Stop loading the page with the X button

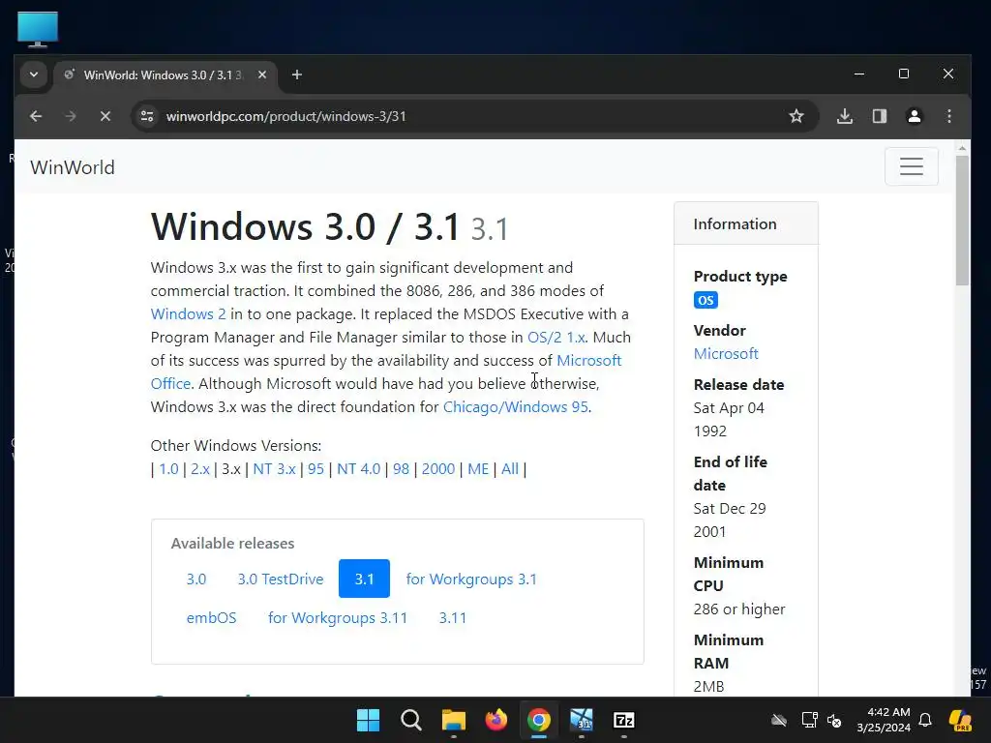[x=105, y=116]
